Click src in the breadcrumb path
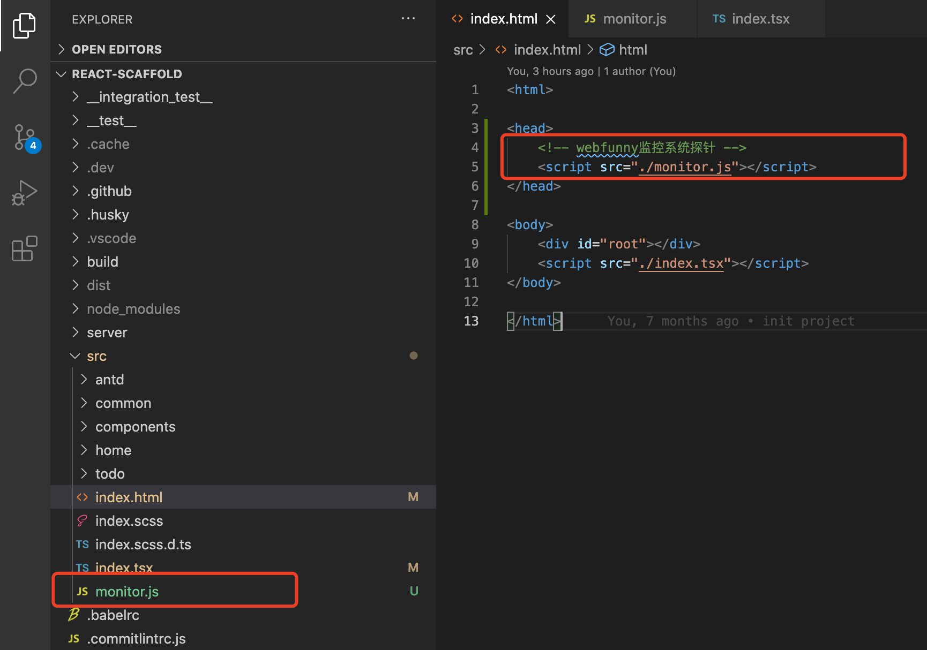The image size is (927, 650). point(463,50)
